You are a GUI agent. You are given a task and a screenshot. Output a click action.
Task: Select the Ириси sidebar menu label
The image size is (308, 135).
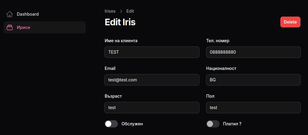tap(23, 27)
